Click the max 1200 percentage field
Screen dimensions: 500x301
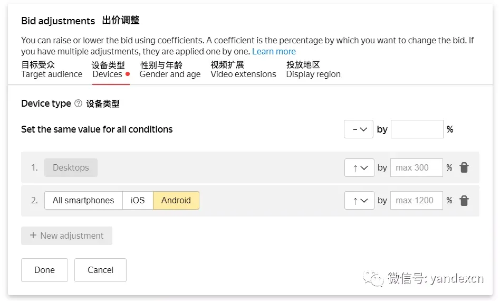(x=417, y=201)
